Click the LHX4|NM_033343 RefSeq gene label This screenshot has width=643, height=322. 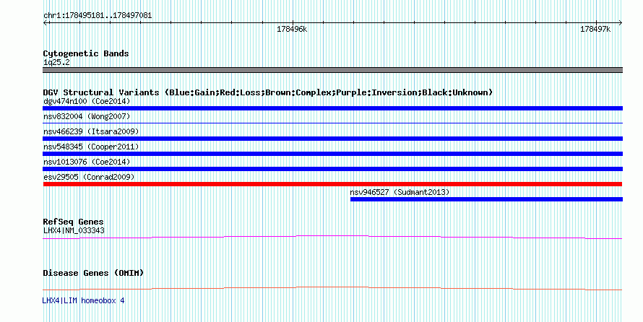coord(74,230)
